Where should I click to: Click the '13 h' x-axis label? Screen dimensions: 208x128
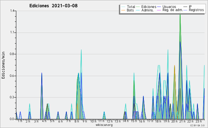coord(118,121)
